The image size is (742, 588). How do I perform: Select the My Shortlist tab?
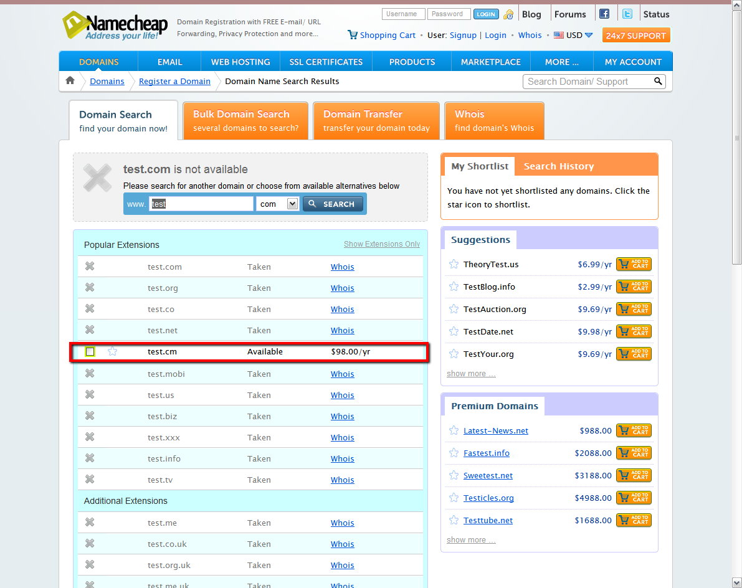(479, 166)
